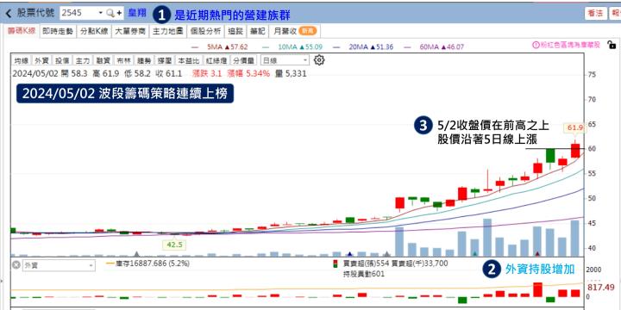Screen dimensions: 621x310
Task: Toggle the 分價量 overlay button
Action: tap(244, 60)
